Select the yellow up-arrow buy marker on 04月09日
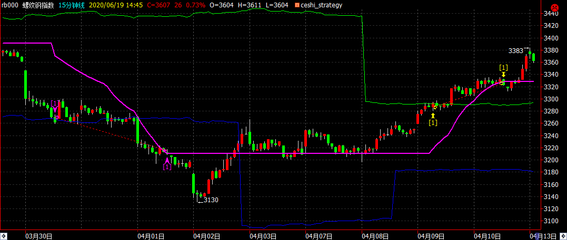 433,119
